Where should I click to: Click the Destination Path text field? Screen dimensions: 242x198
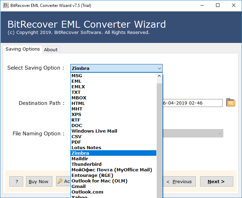click(192, 103)
